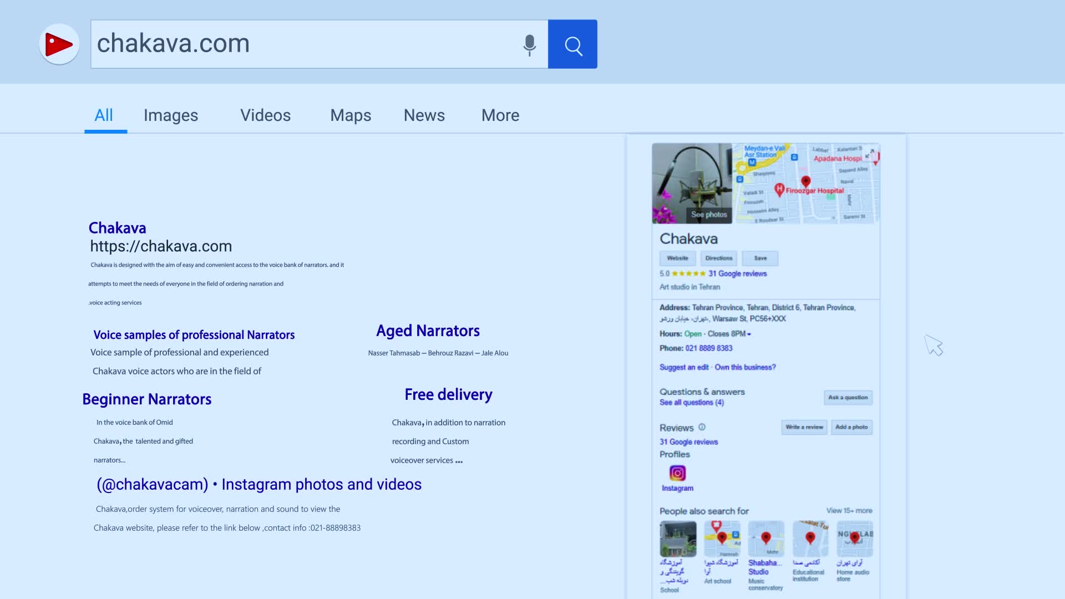Open the Free delivery sitelink

coord(448,395)
